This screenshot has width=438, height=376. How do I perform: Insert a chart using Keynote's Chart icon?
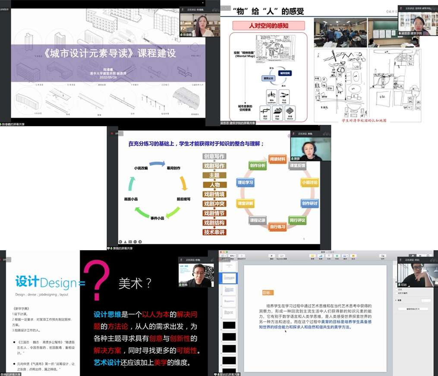pyautogui.click(x=321, y=255)
